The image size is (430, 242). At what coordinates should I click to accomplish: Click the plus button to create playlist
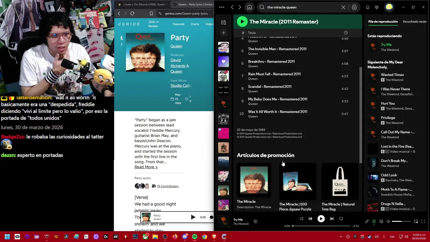223,33
